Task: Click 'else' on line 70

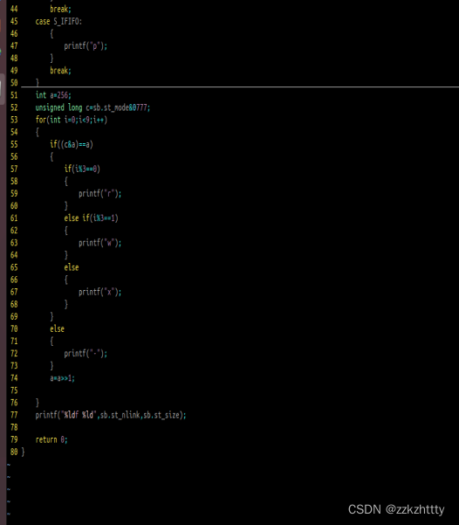Action: 57,328
